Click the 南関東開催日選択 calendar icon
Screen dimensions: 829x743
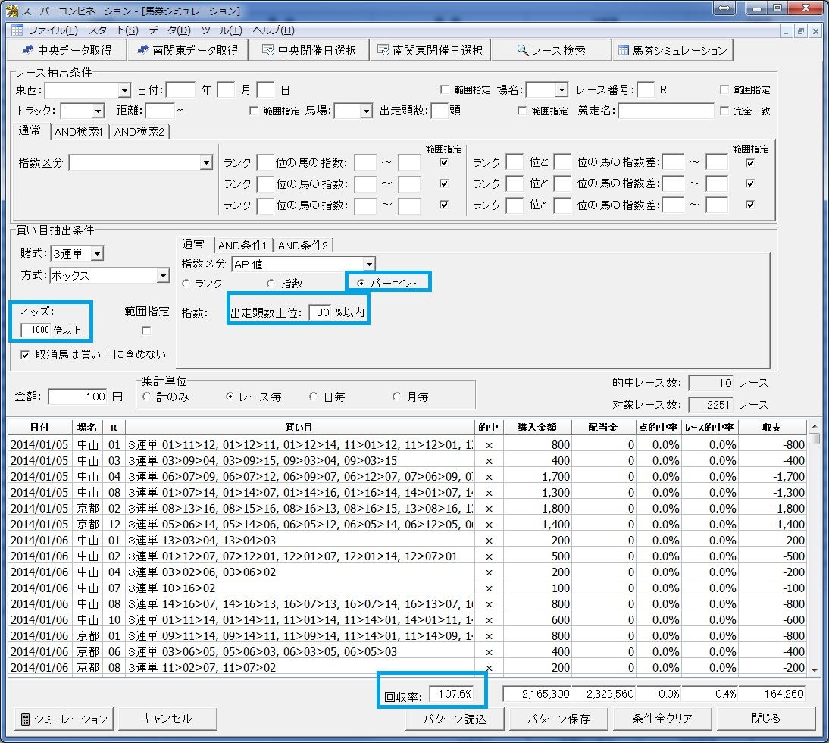(x=383, y=50)
